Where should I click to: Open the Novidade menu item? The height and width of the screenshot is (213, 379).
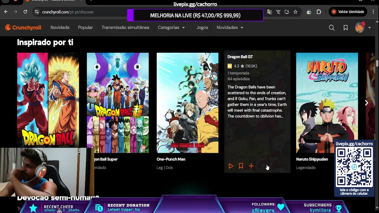(60, 28)
